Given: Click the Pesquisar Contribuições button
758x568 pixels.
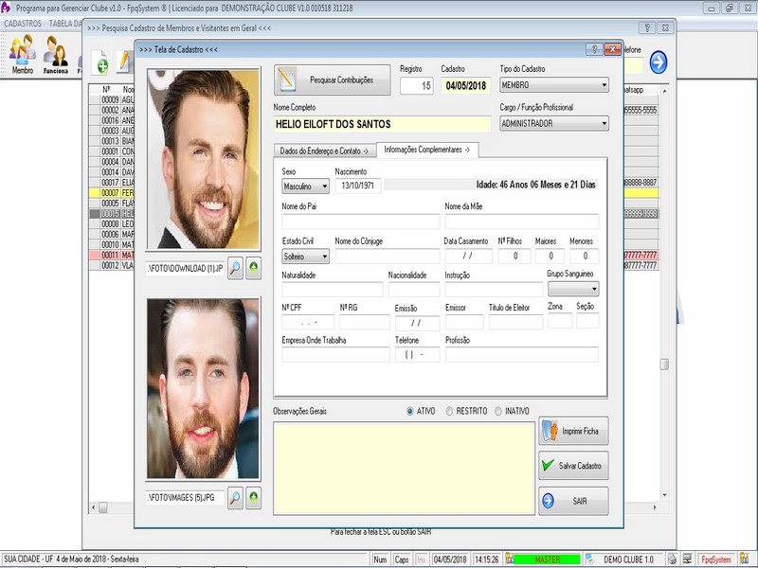Looking at the screenshot, I should (x=333, y=80).
